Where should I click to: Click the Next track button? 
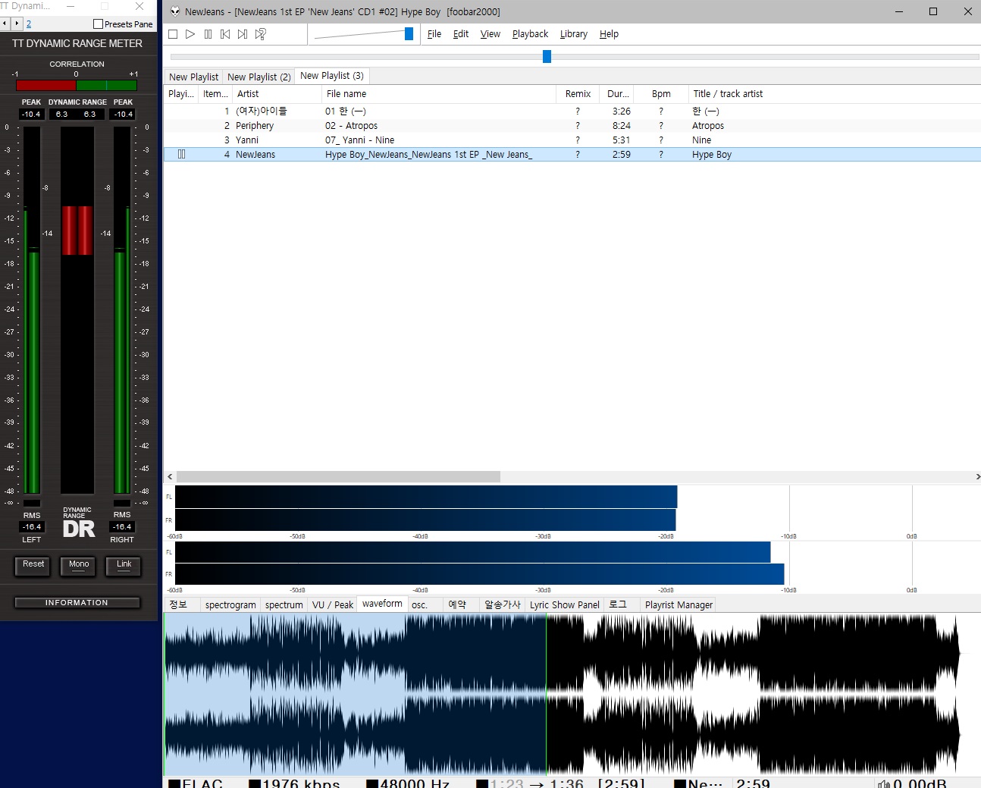click(x=243, y=34)
